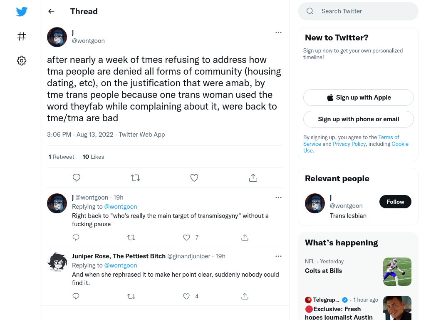Open the Privacy Policy link
This screenshot has height=320, width=426.
tap(349, 144)
